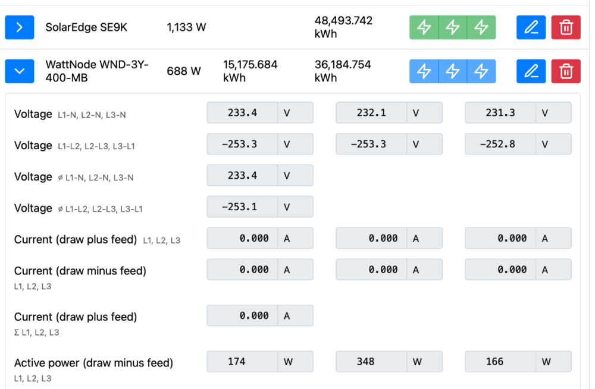Click middle green lightning icon for SolarEdge
Viewport: 595px width, 389px height.
click(453, 27)
